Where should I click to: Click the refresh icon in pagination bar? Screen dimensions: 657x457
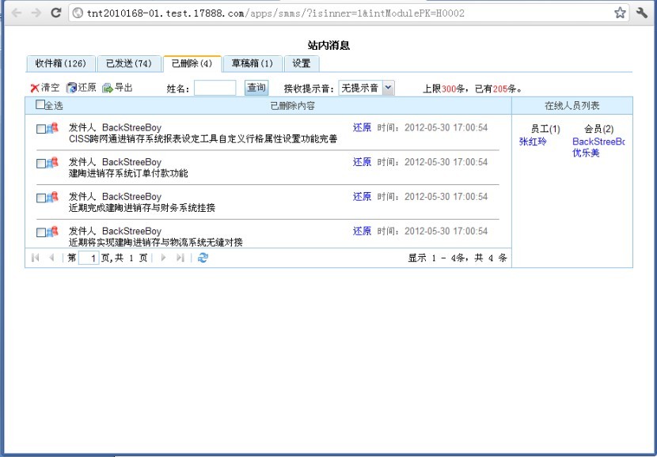[x=203, y=258]
